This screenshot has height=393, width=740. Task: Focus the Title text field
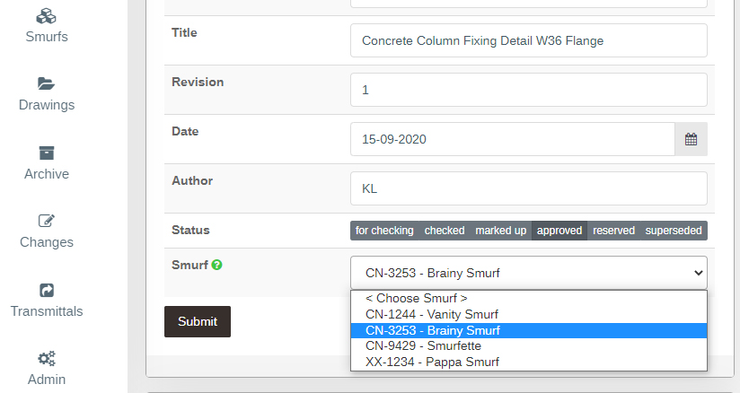click(529, 40)
